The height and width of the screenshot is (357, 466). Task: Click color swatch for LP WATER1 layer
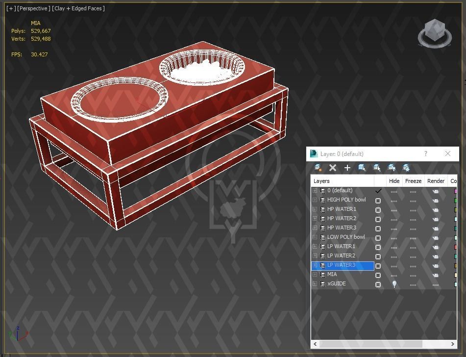[455, 247]
